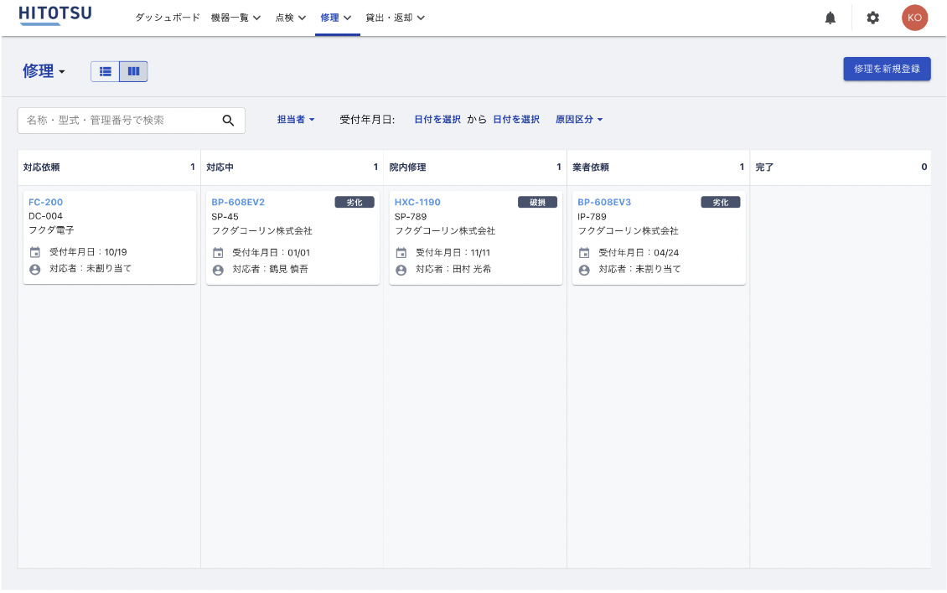The image size is (947, 593).
Task: Click the 対応中 column header
Action: tap(292, 168)
